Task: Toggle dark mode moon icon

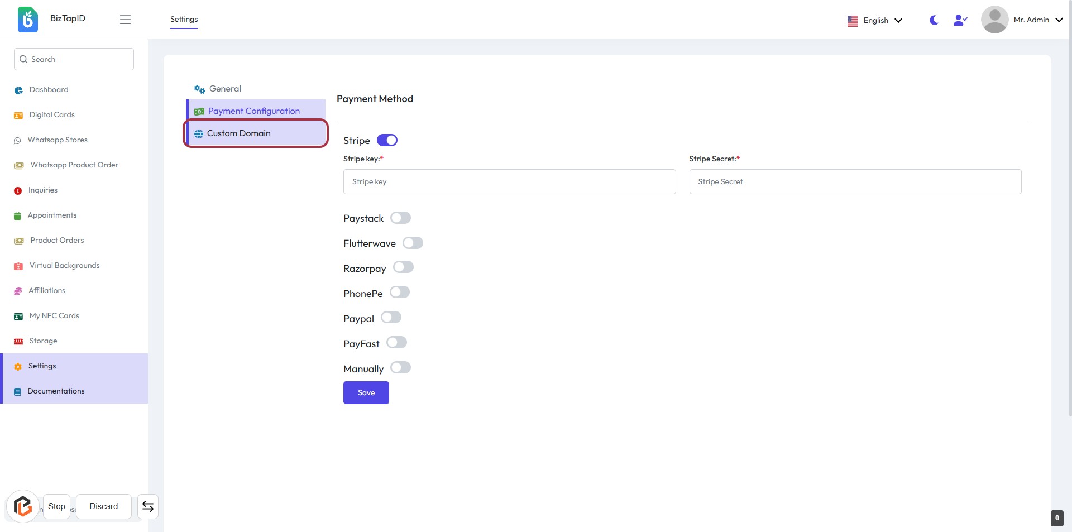Action: click(934, 20)
